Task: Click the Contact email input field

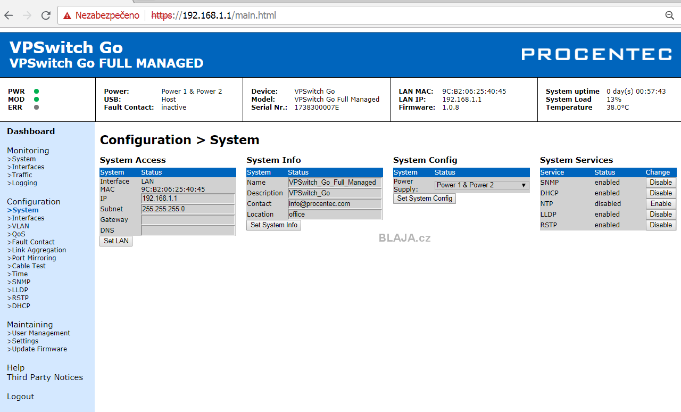Action: pos(335,204)
